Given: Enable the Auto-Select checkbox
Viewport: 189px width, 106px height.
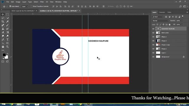Looking at the screenshot, I should (10, 6).
